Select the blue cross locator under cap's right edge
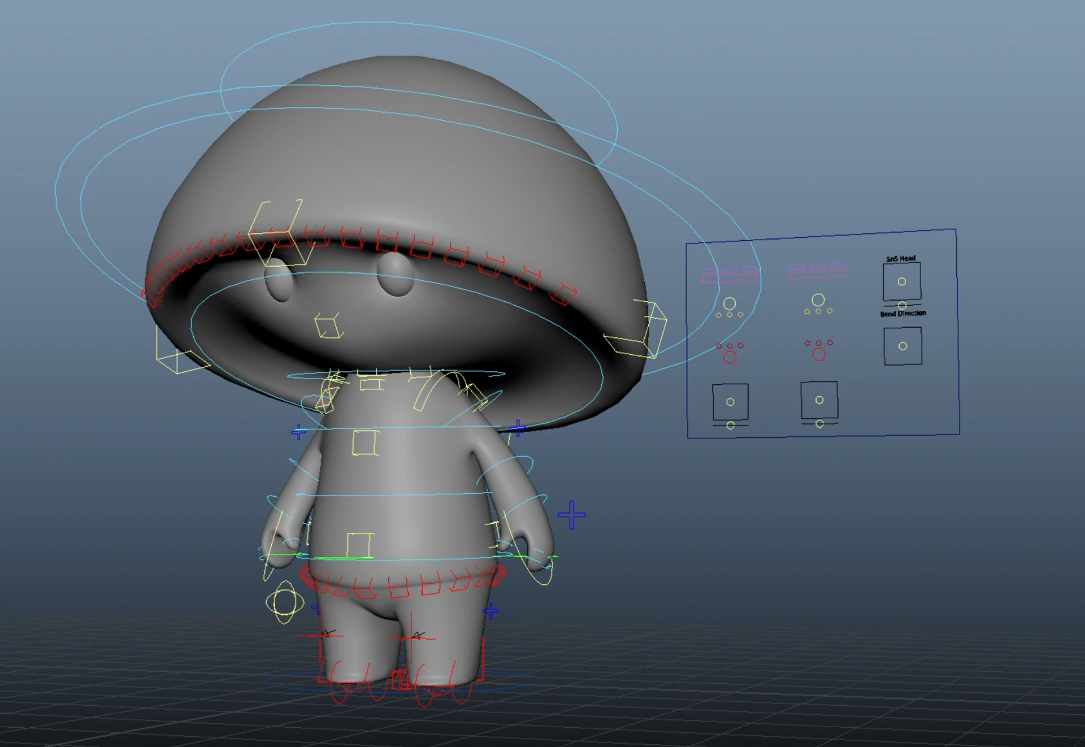Screen dimensions: 1085x747 click(x=518, y=428)
